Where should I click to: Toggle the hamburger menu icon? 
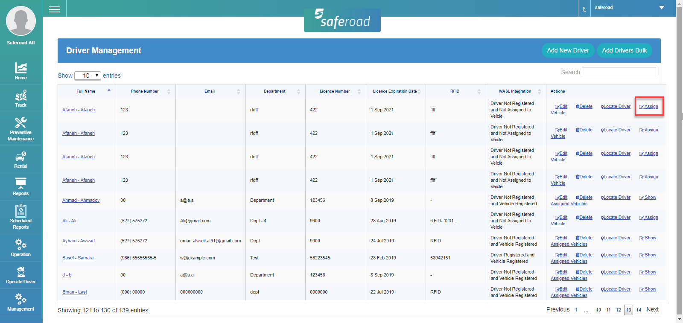tap(54, 9)
